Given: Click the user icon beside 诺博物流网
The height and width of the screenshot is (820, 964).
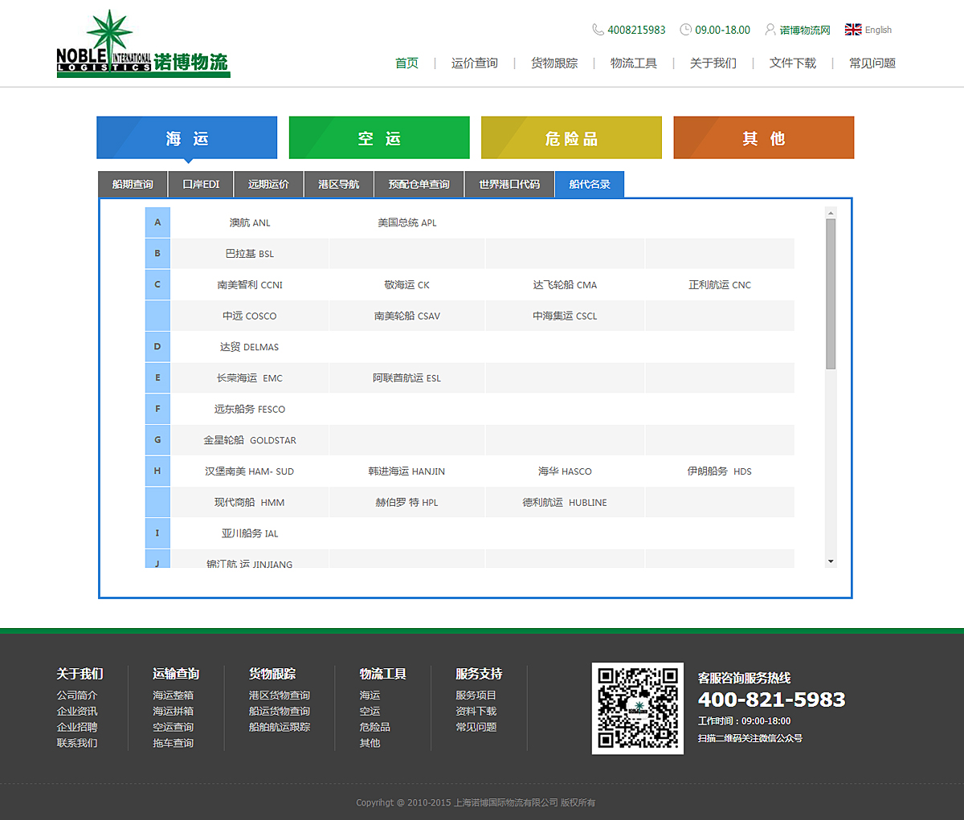Looking at the screenshot, I should [770, 30].
